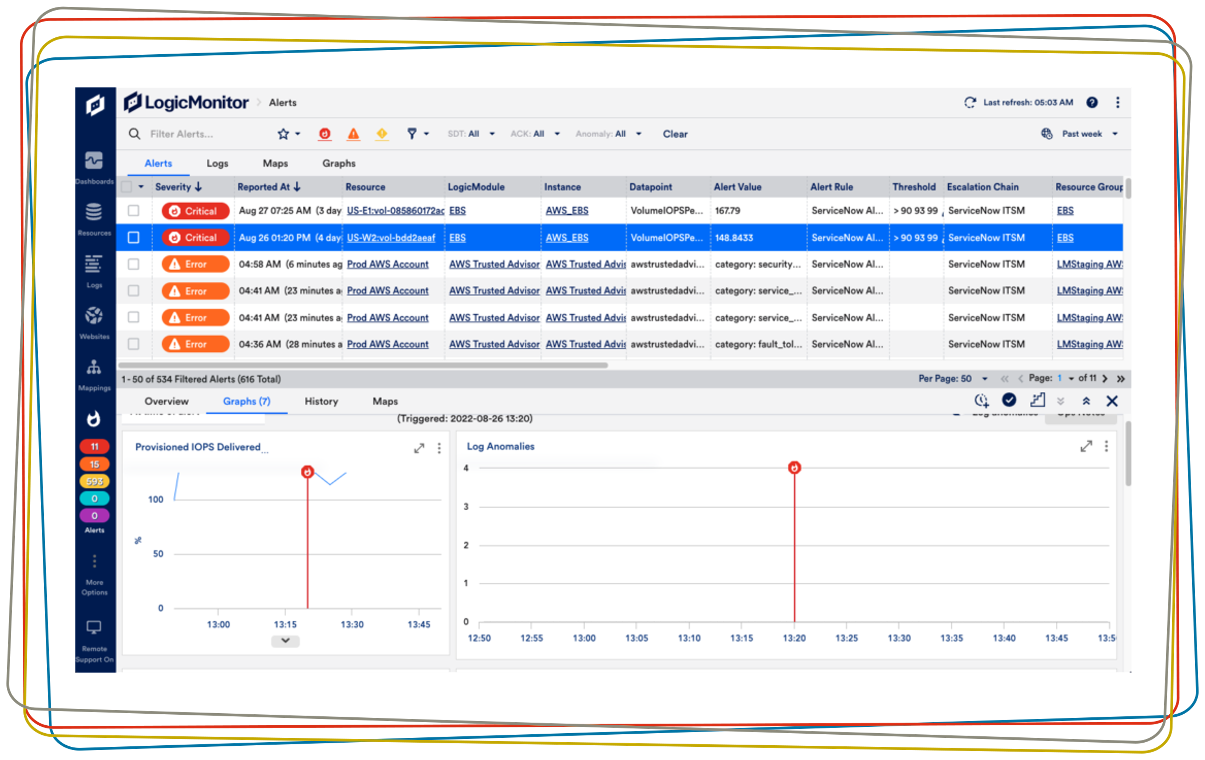
Task: Go to the next alerts page
Action: (x=1105, y=379)
